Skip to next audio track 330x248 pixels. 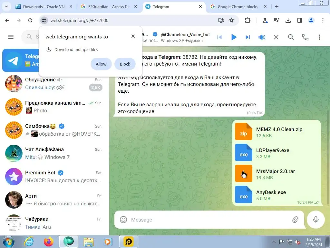coord(248,37)
